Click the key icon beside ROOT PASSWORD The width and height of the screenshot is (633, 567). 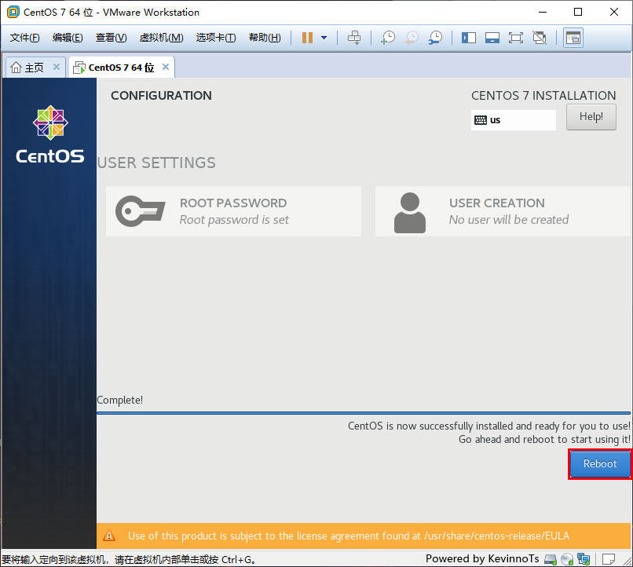click(x=140, y=211)
